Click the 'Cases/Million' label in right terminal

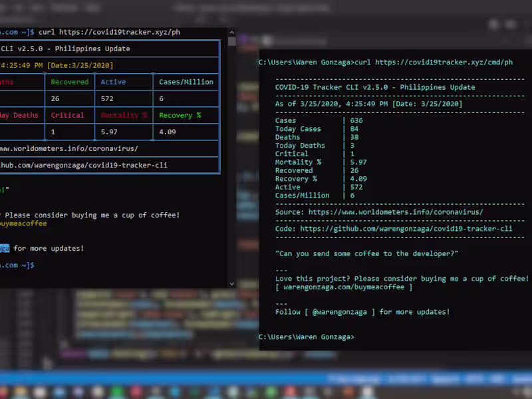[302, 196]
